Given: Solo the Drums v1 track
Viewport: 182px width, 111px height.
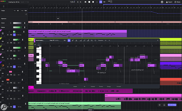Looking at the screenshot, I should pyautogui.click(x=8, y=51).
